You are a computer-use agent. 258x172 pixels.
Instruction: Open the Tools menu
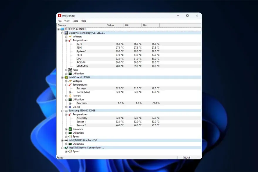click(x=75, y=21)
